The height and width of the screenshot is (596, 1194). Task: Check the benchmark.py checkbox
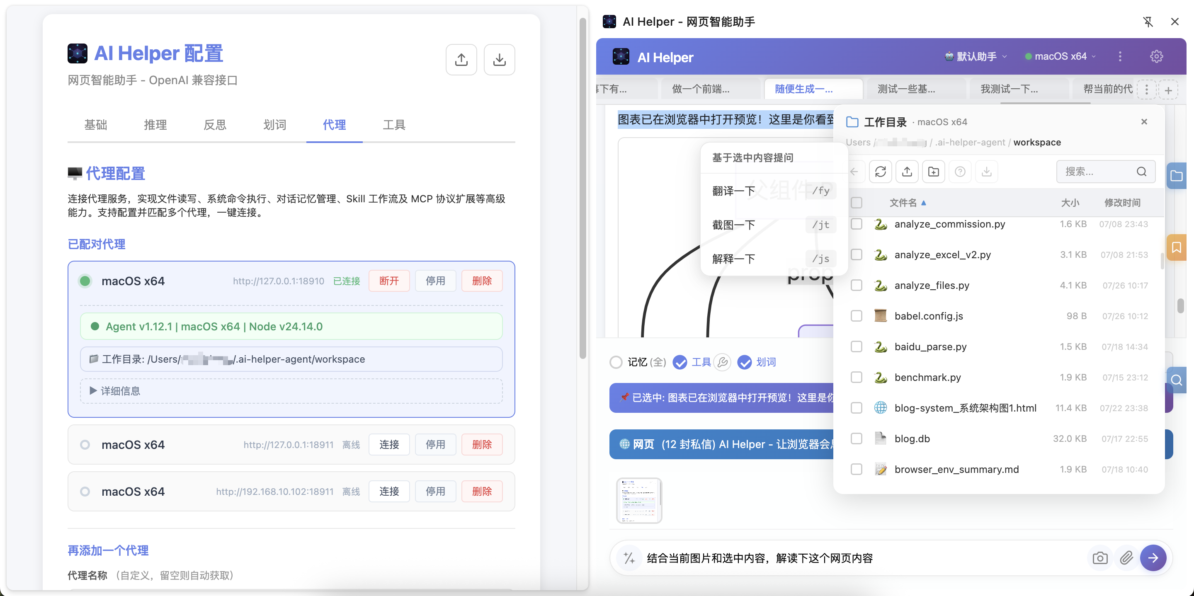pos(856,377)
